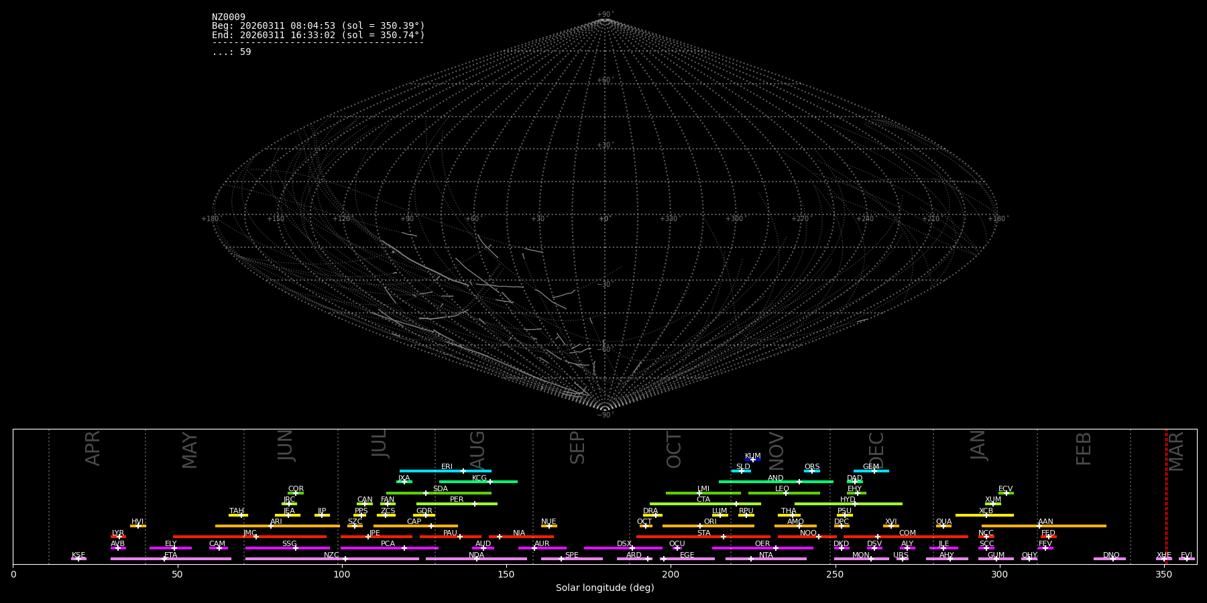Click the GEM shower label

871,467
